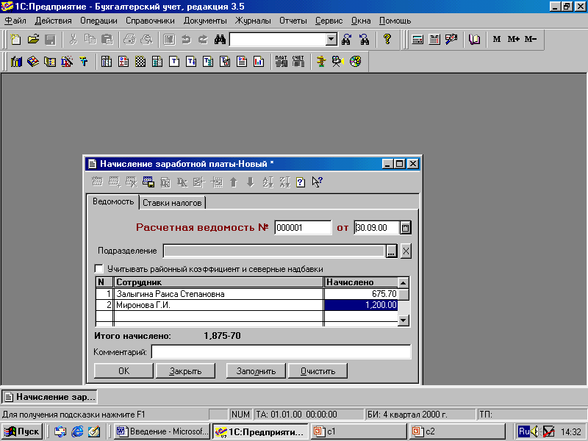Viewport: 588px width, 441px height.
Task: Click the yellow question mark help icon
Action: pyautogui.click(x=387, y=40)
